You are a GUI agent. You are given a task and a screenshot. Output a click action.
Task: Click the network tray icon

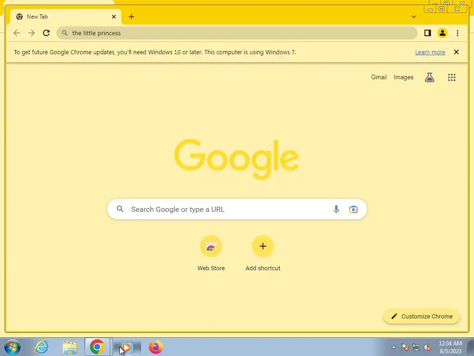(x=416, y=347)
